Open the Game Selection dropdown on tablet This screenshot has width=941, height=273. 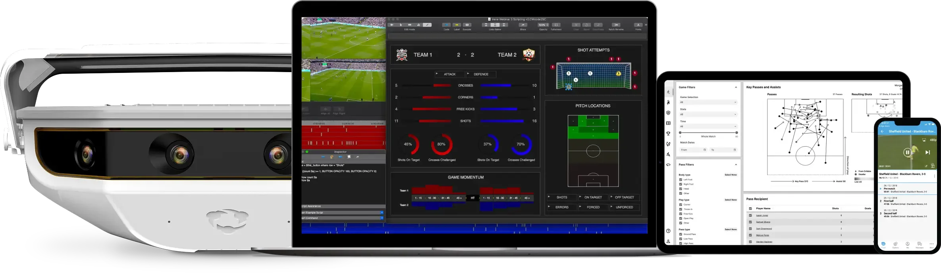708,102
